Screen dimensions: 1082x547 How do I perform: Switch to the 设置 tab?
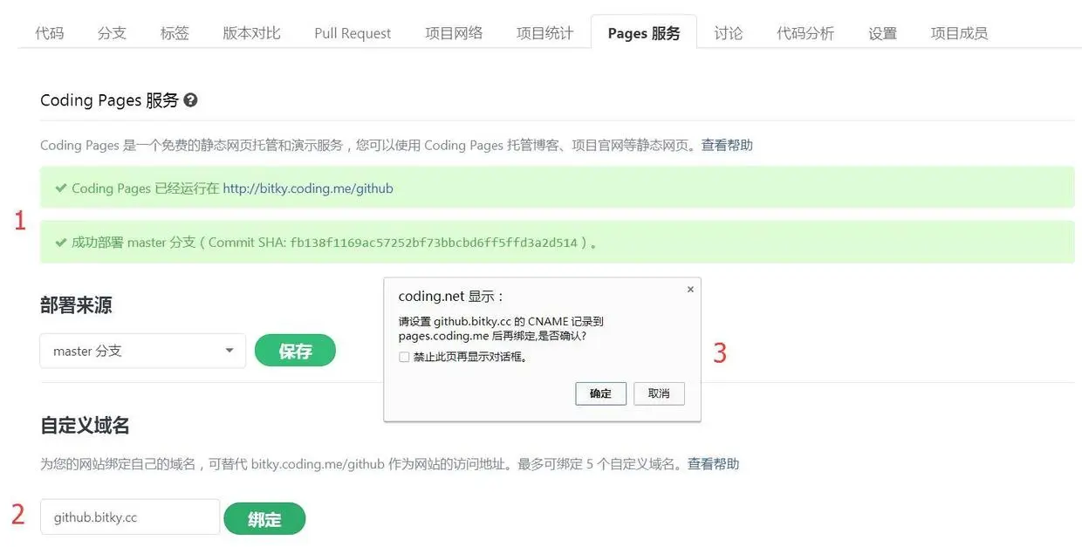tap(882, 32)
